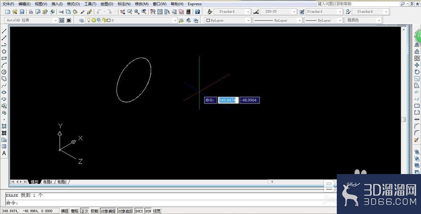
Task: Open the 随颜色 plot style dropdown
Action: 363,20
